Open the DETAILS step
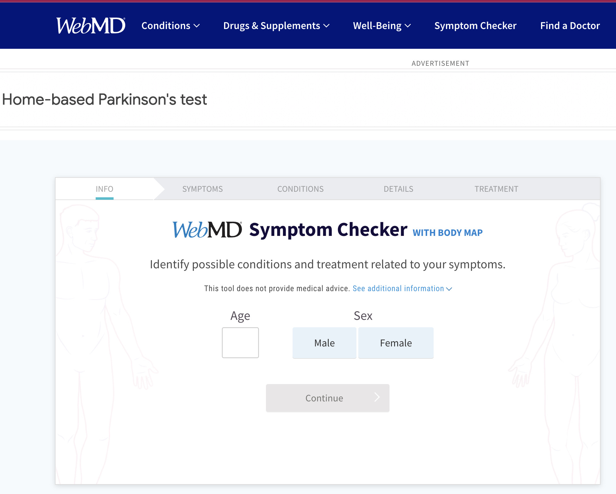This screenshot has height=494, width=616. click(398, 189)
